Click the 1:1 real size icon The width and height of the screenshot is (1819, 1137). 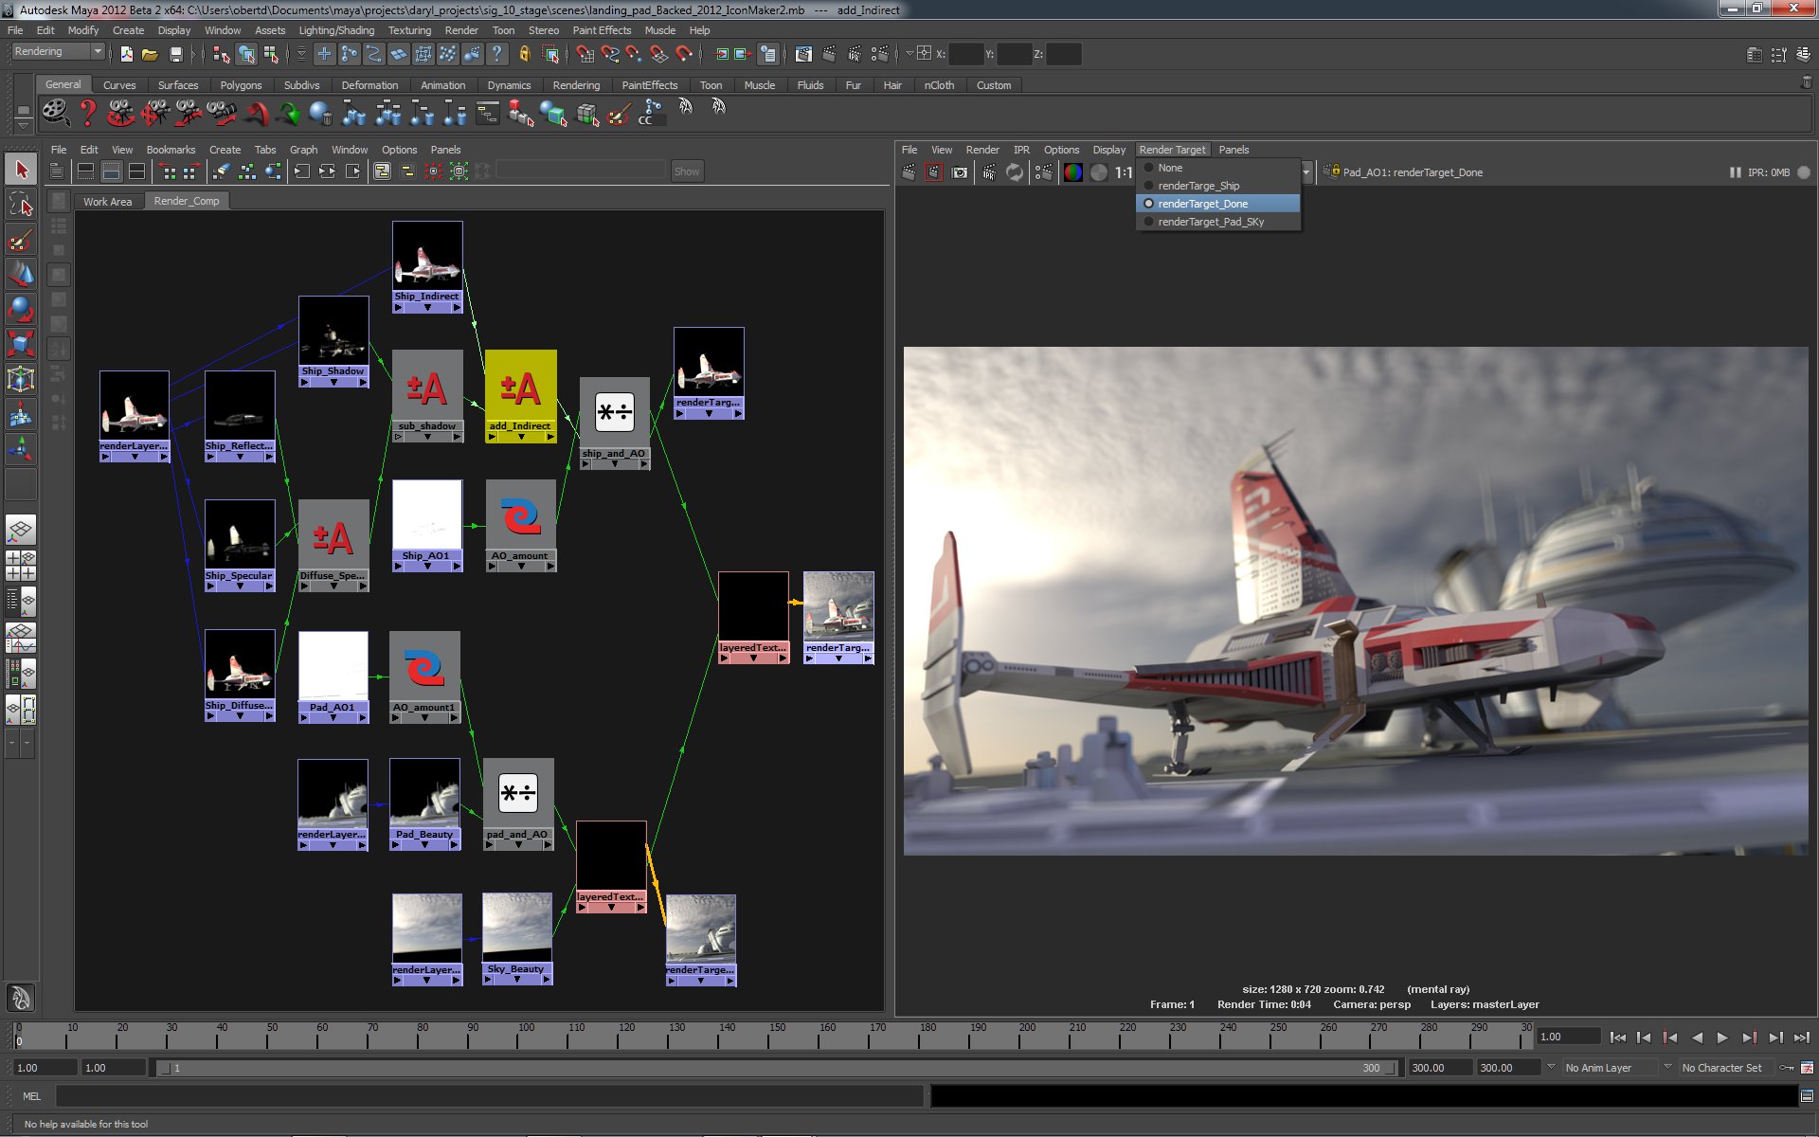click(x=1124, y=172)
